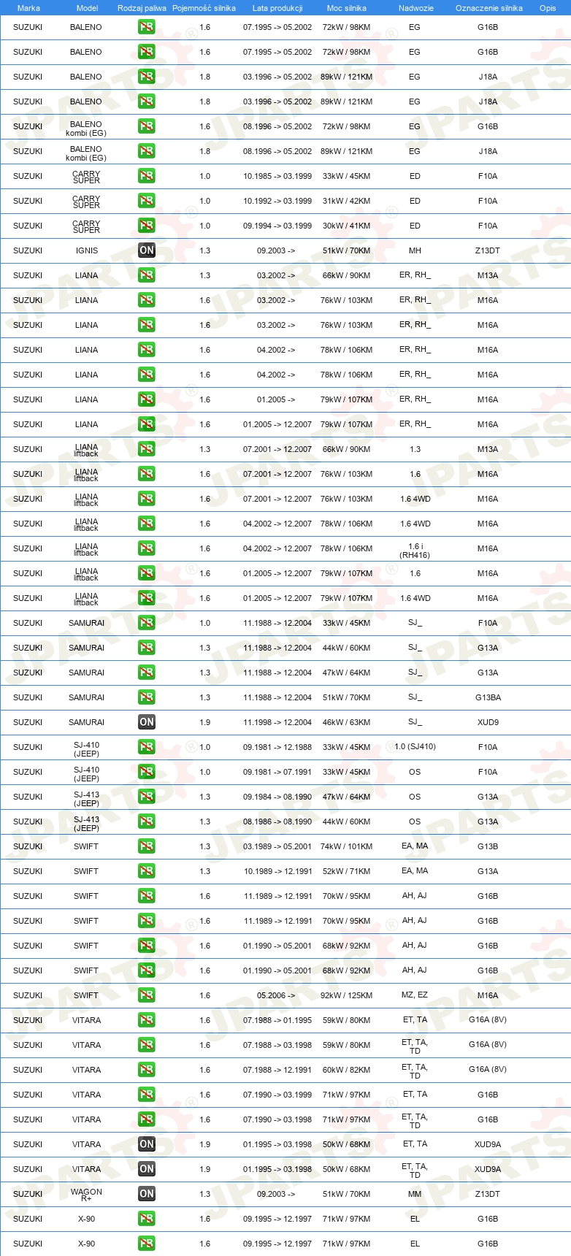
Task: Click the Oznaczenie silnika column header
Action: (489, 8)
